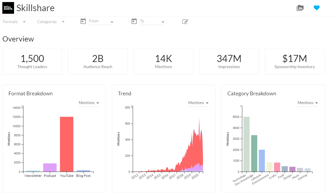Click the Food category bar

tap(285, 169)
